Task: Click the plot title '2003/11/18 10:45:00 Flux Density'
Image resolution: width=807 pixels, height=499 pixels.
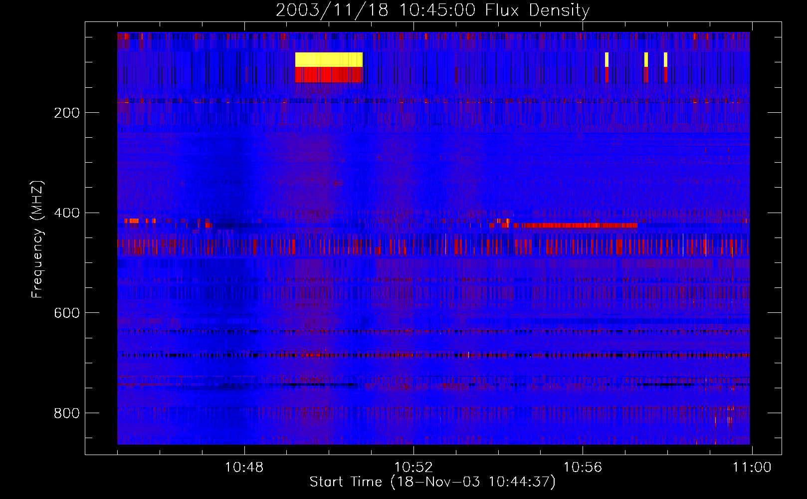Action: point(432,10)
